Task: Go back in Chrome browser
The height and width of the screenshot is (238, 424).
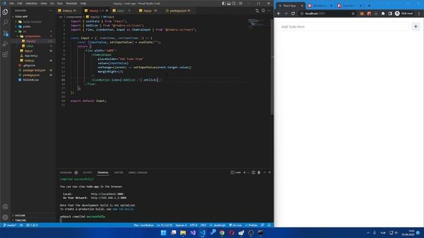Action: point(279,13)
